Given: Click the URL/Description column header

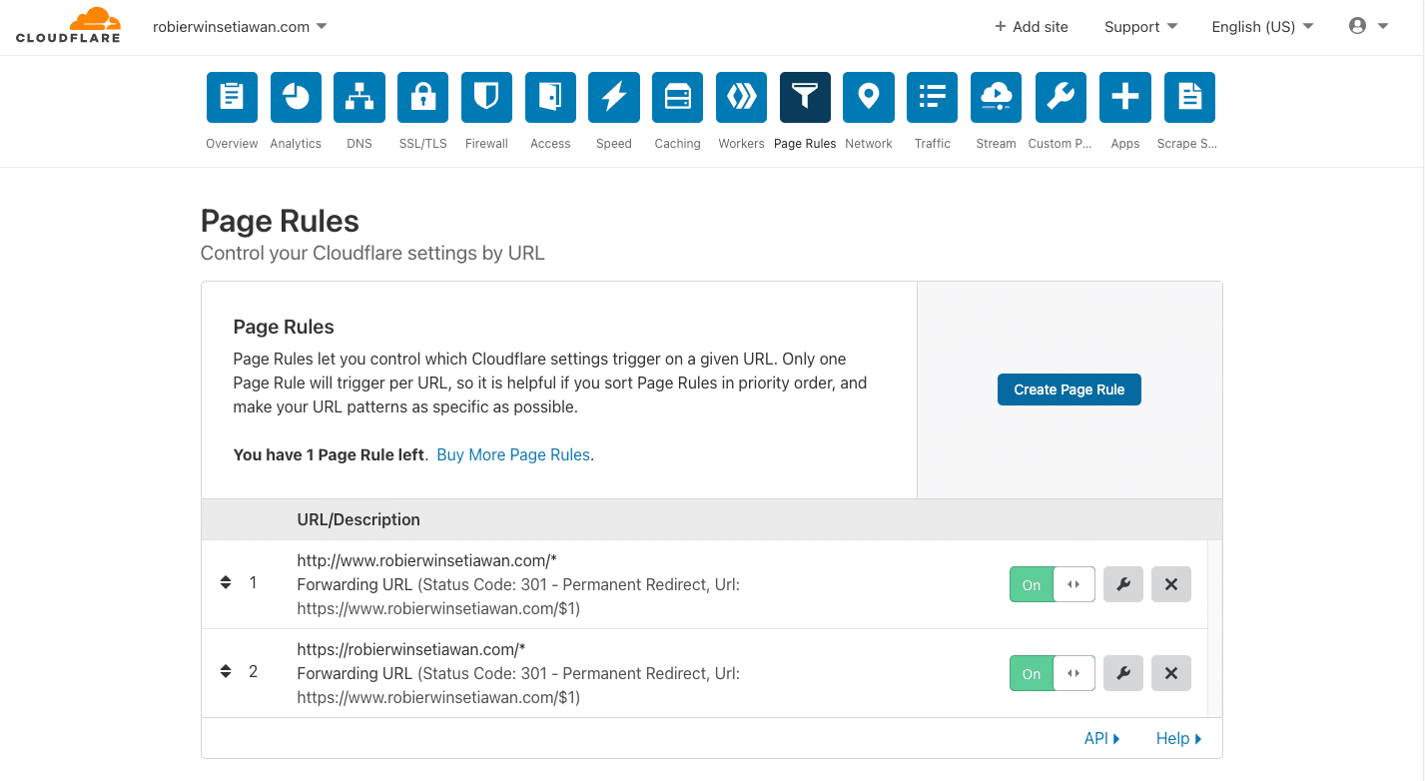Looking at the screenshot, I should [358, 519].
